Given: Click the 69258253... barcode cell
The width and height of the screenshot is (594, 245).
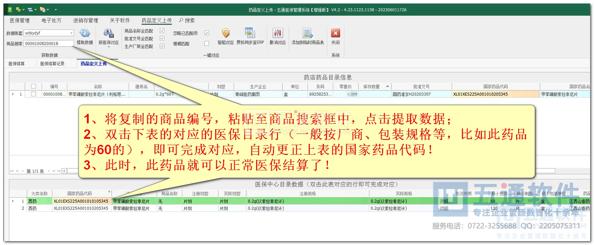Looking at the screenshot, I should (x=320, y=94).
